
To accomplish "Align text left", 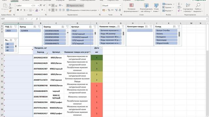I will pos(50,10).
